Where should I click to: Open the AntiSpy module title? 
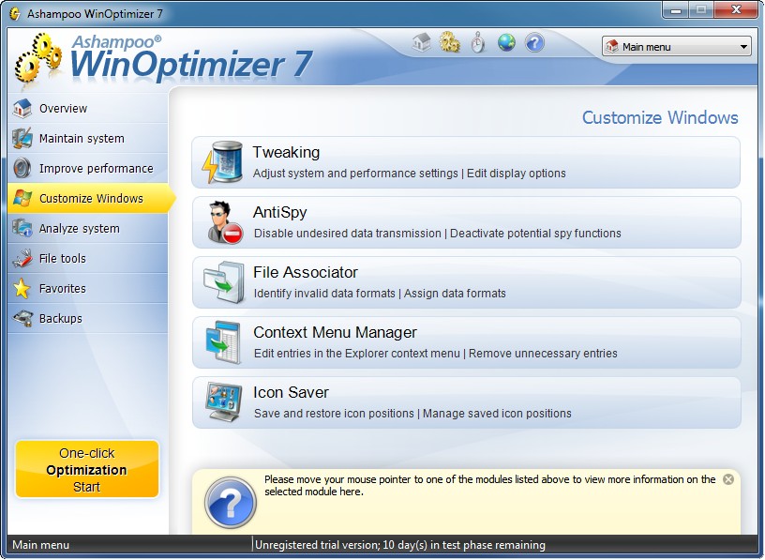(279, 212)
